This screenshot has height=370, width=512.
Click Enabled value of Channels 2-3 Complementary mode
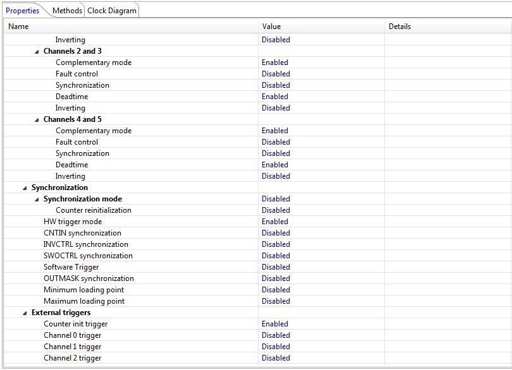(x=275, y=63)
